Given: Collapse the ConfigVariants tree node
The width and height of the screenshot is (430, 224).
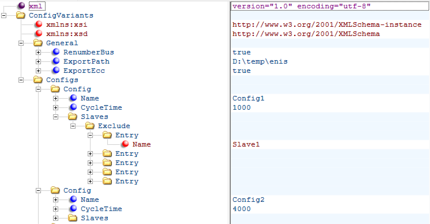Looking at the screenshot, I should (4, 15).
